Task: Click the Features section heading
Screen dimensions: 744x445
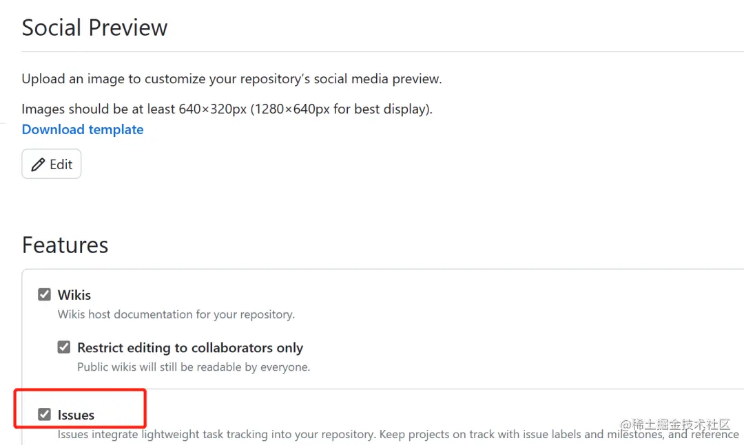Action: point(65,245)
